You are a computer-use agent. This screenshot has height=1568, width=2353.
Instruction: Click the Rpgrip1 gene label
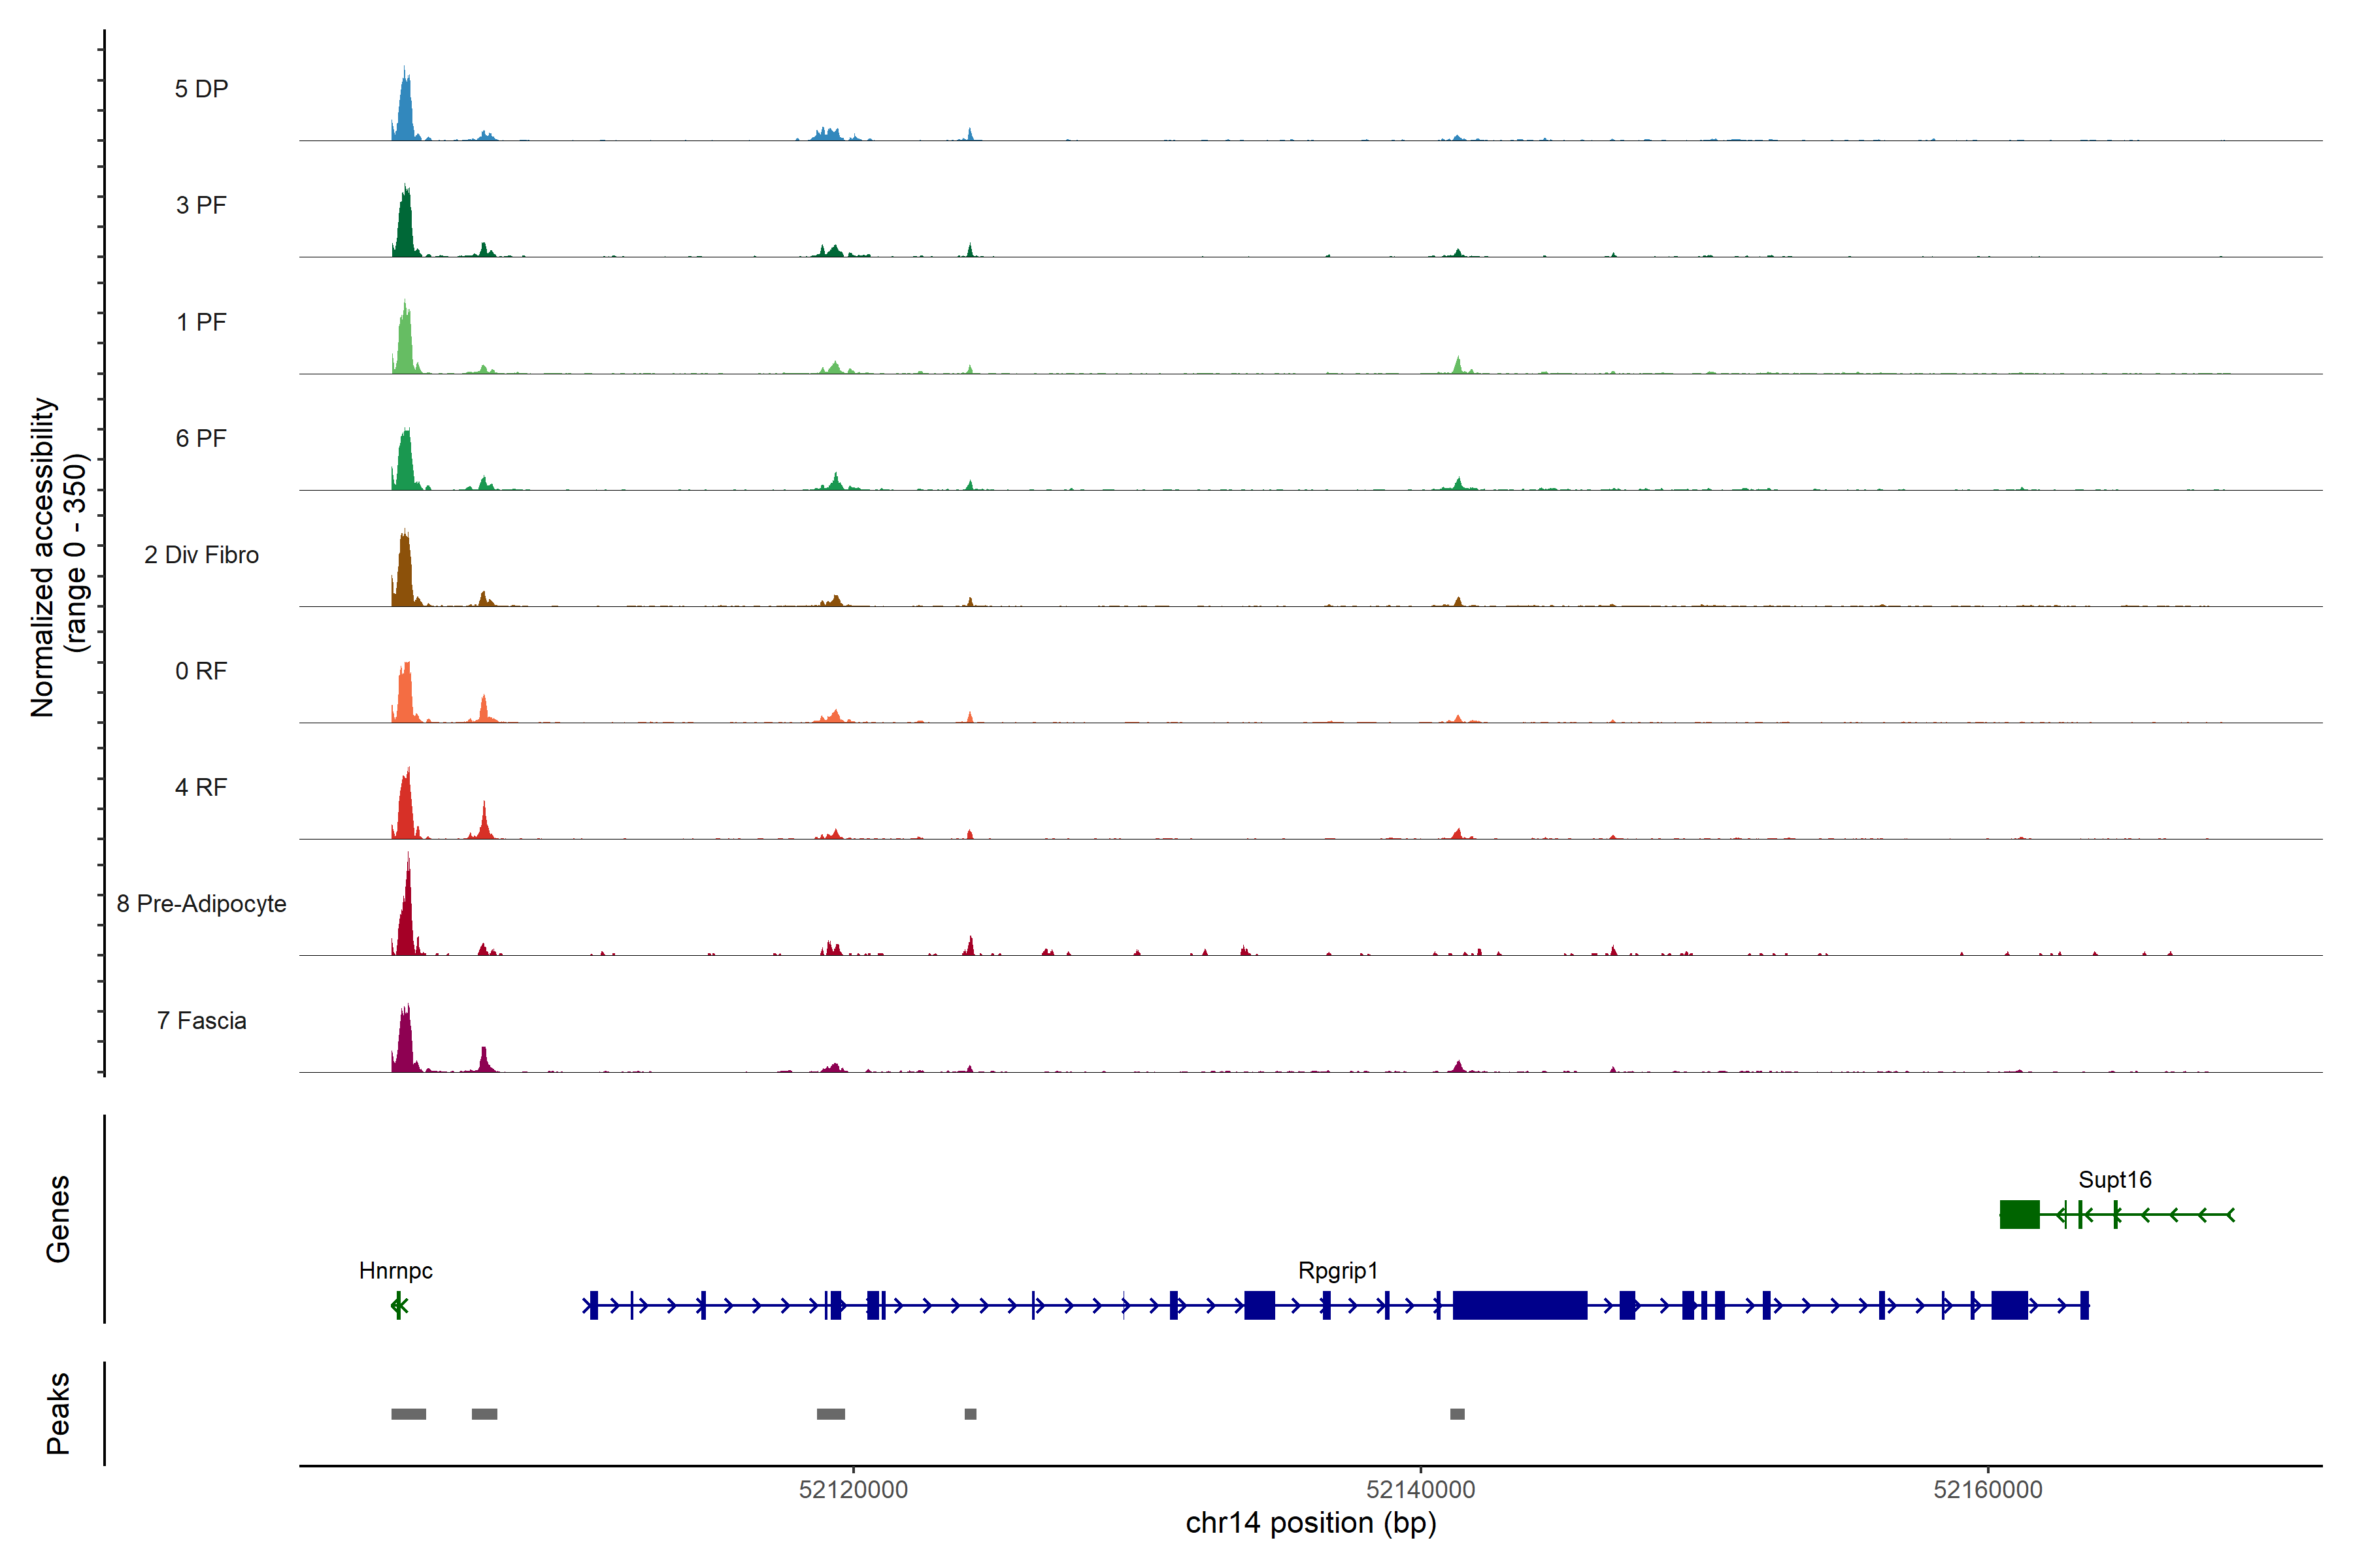click(1337, 1270)
